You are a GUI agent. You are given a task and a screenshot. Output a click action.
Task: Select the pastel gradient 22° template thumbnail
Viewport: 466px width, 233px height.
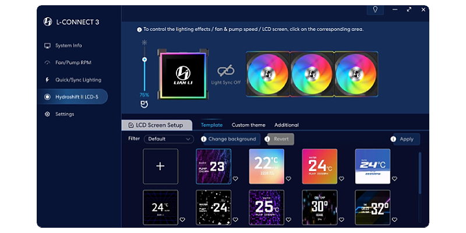point(266,165)
